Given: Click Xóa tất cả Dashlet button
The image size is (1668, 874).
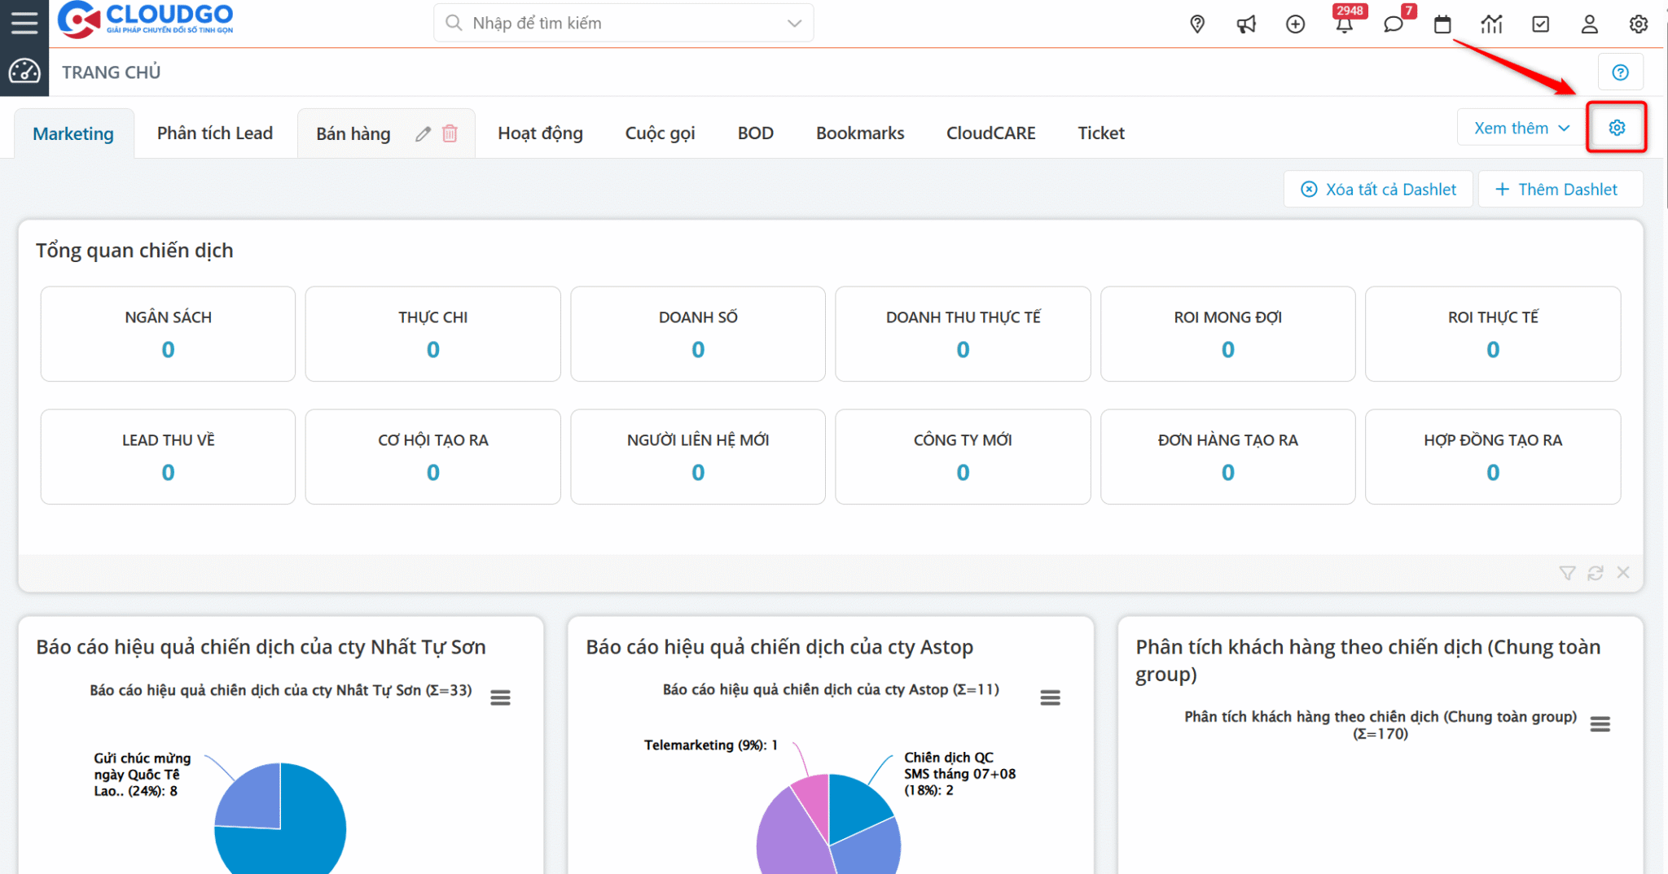Looking at the screenshot, I should 1378,189.
